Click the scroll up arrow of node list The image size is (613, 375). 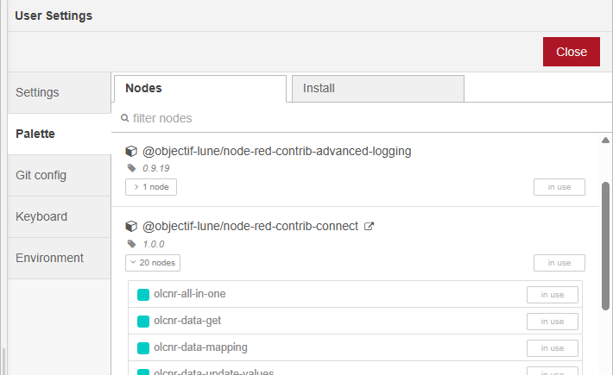point(605,141)
